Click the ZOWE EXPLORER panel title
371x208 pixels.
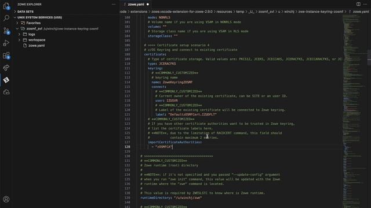30,4
